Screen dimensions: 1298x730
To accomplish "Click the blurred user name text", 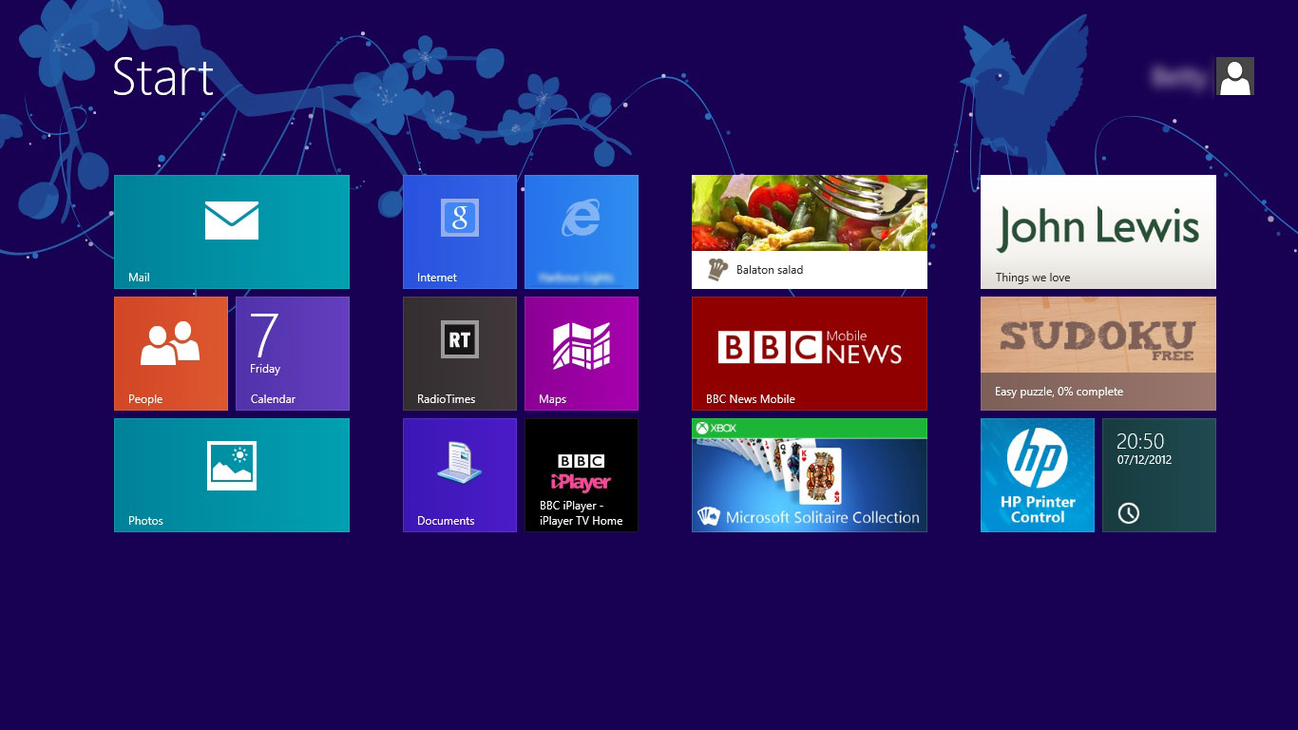I will point(1178,77).
